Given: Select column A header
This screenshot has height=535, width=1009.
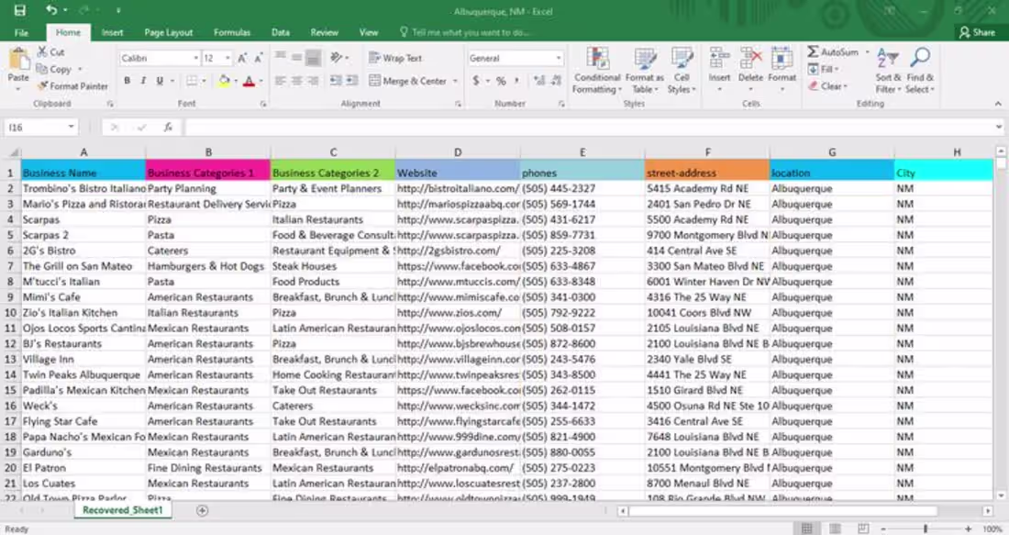Looking at the screenshot, I should pyautogui.click(x=83, y=152).
